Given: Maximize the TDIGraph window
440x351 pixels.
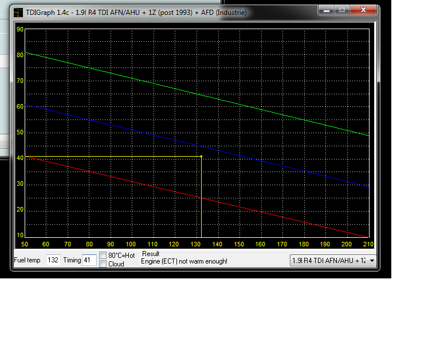Looking at the screenshot, I should [x=342, y=10].
